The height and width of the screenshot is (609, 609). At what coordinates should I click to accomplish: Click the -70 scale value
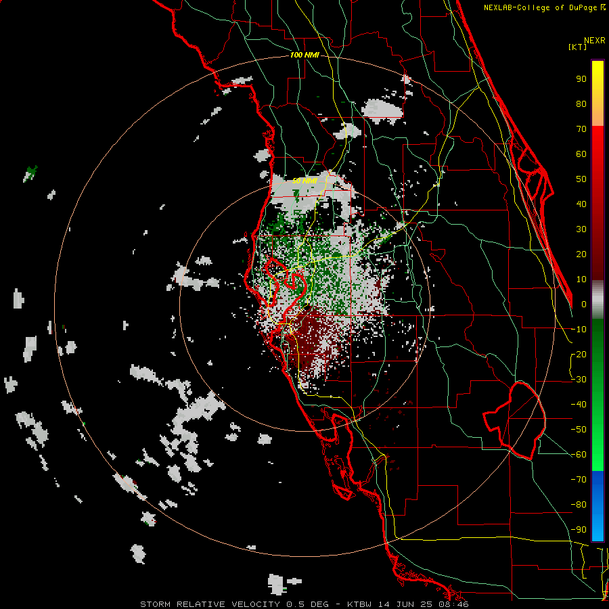click(x=579, y=480)
